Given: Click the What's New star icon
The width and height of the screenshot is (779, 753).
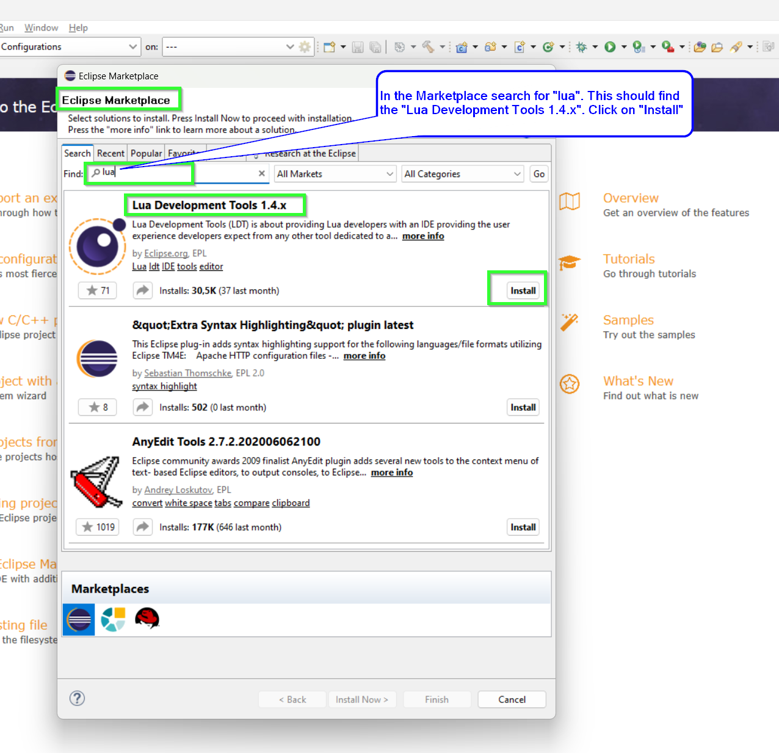Looking at the screenshot, I should (x=570, y=384).
